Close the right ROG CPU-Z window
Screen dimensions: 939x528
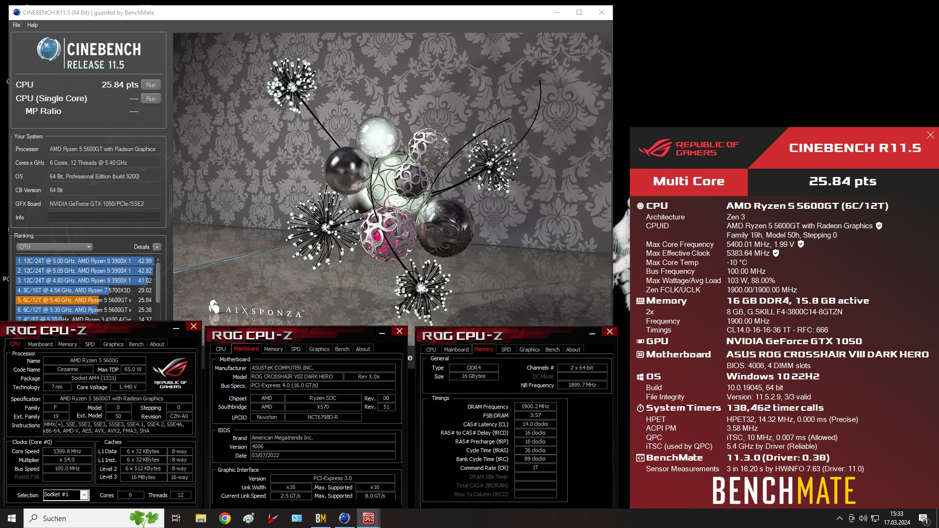610,331
